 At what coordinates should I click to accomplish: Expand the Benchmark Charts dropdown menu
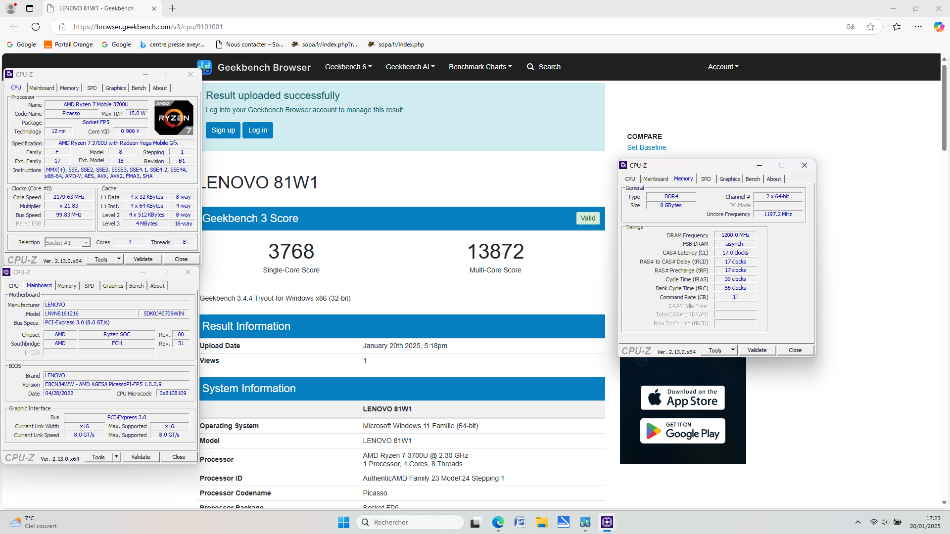click(x=480, y=67)
